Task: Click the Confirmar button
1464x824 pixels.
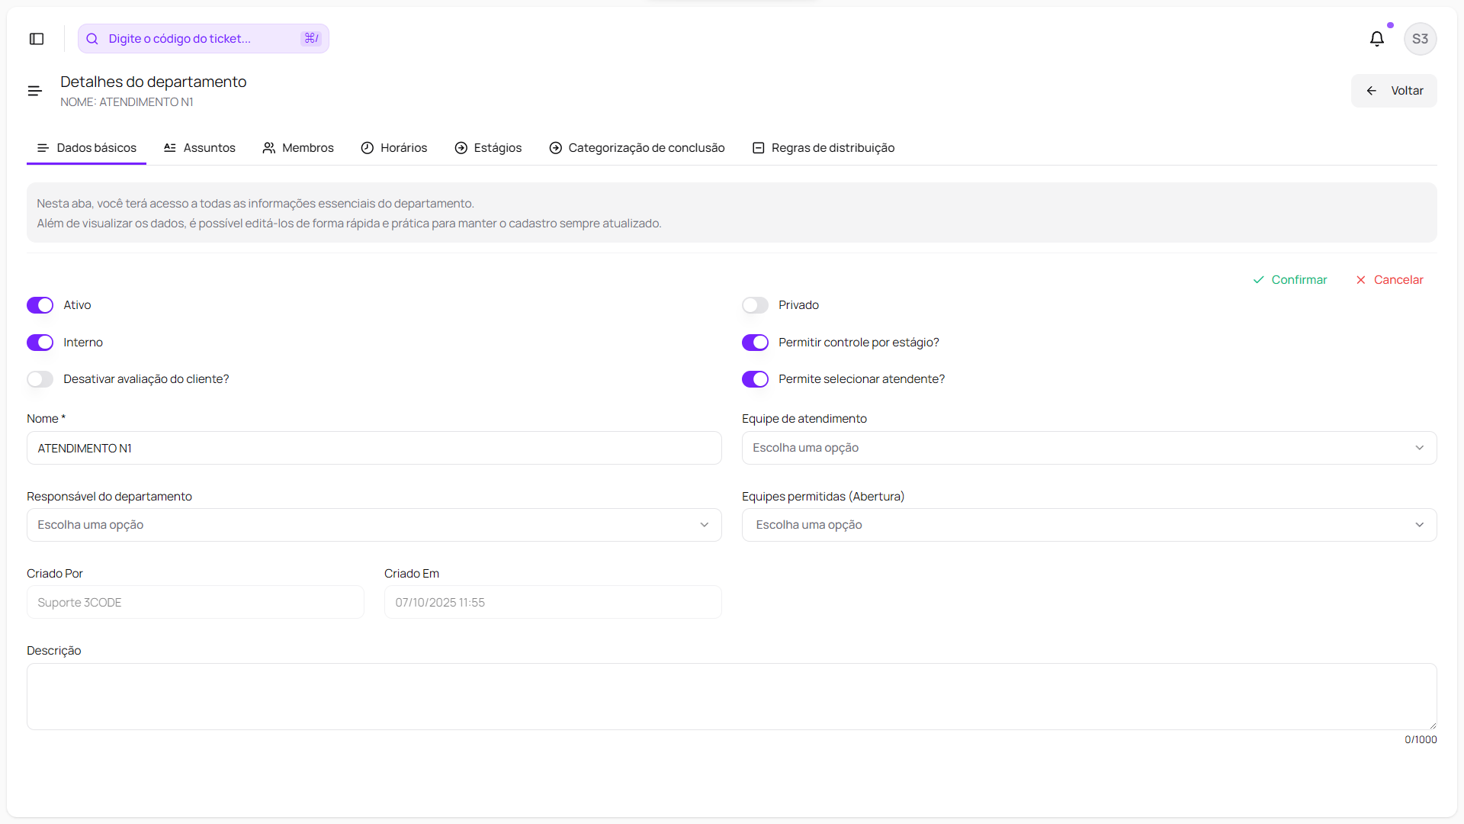Action: click(1290, 280)
